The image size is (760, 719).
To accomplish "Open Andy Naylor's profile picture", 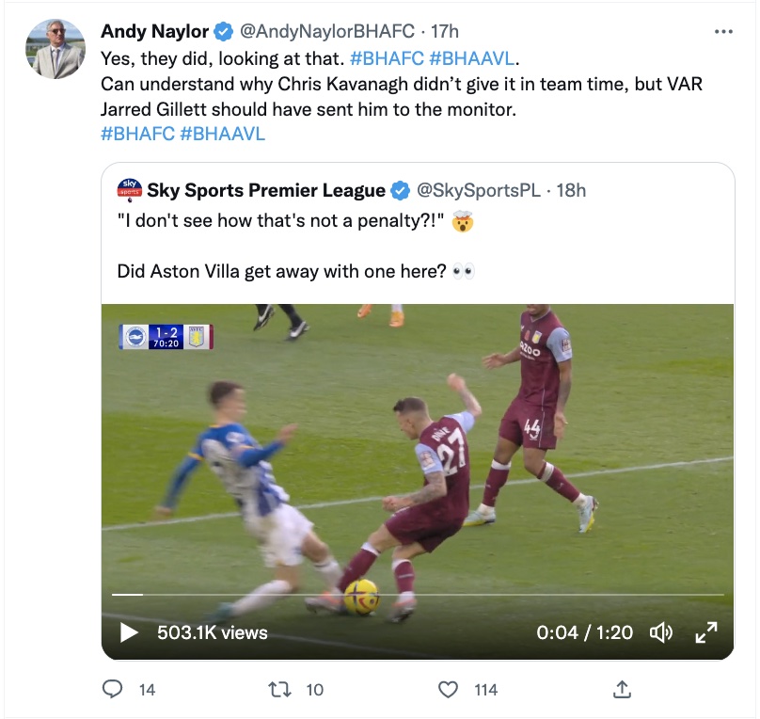I will (55, 49).
